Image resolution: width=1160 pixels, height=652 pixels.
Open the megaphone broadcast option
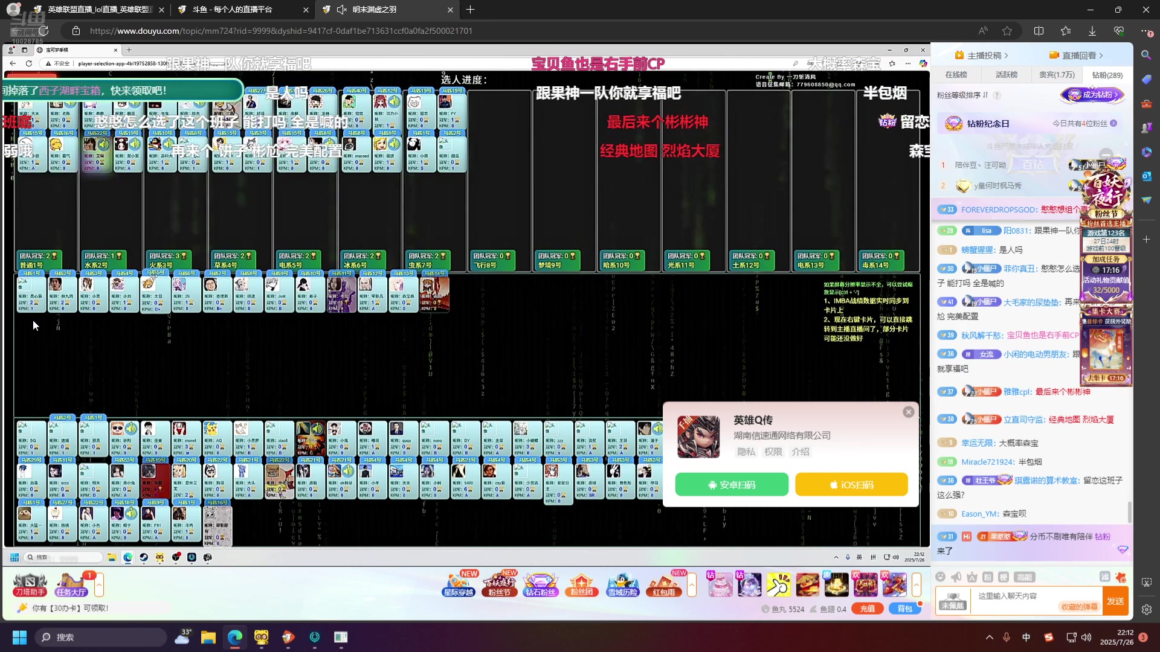pos(956,577)
